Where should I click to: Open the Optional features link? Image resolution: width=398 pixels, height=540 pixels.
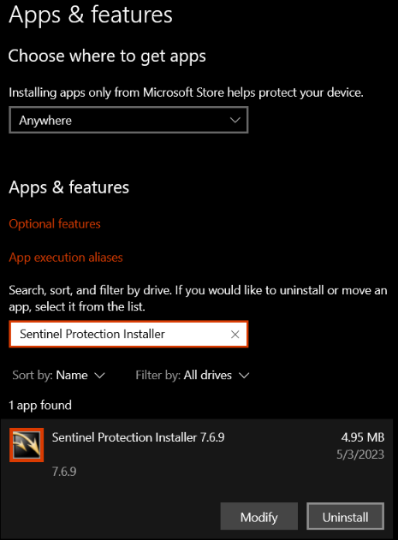55,224
